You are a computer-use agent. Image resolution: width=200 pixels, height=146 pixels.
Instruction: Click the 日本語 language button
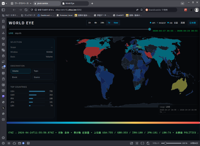point(193,23)
